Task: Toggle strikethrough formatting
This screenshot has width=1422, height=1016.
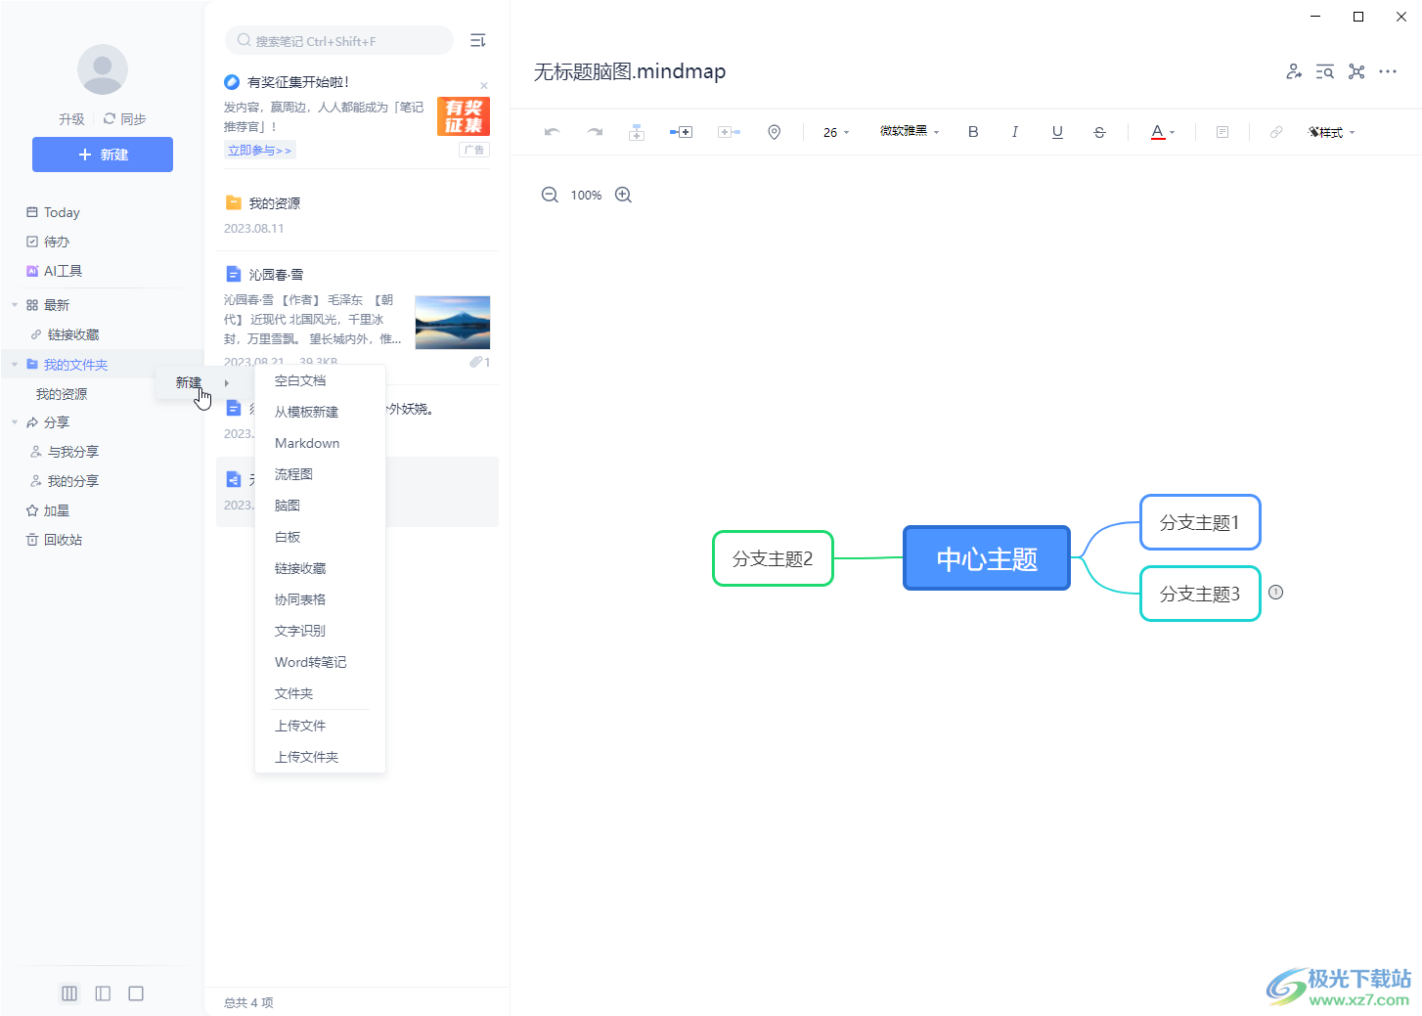Action: (x=1099, y=132)
